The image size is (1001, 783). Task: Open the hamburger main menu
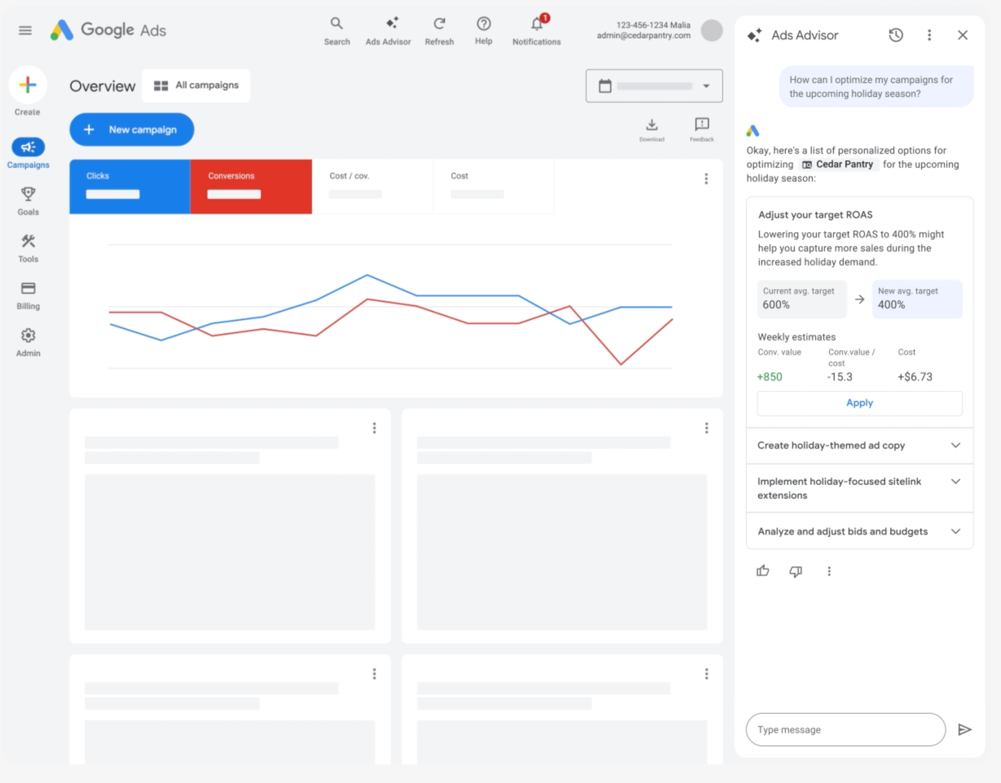[x=25, y=30]
